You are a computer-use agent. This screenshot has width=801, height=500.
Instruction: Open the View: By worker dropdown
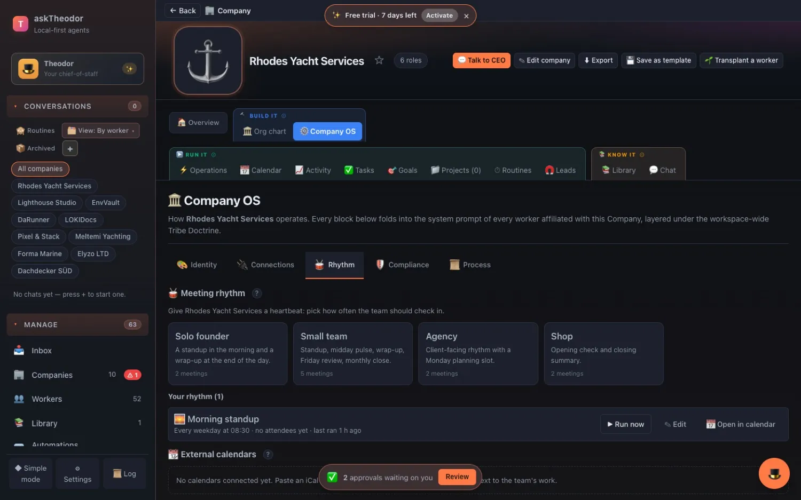pos(101,131)
